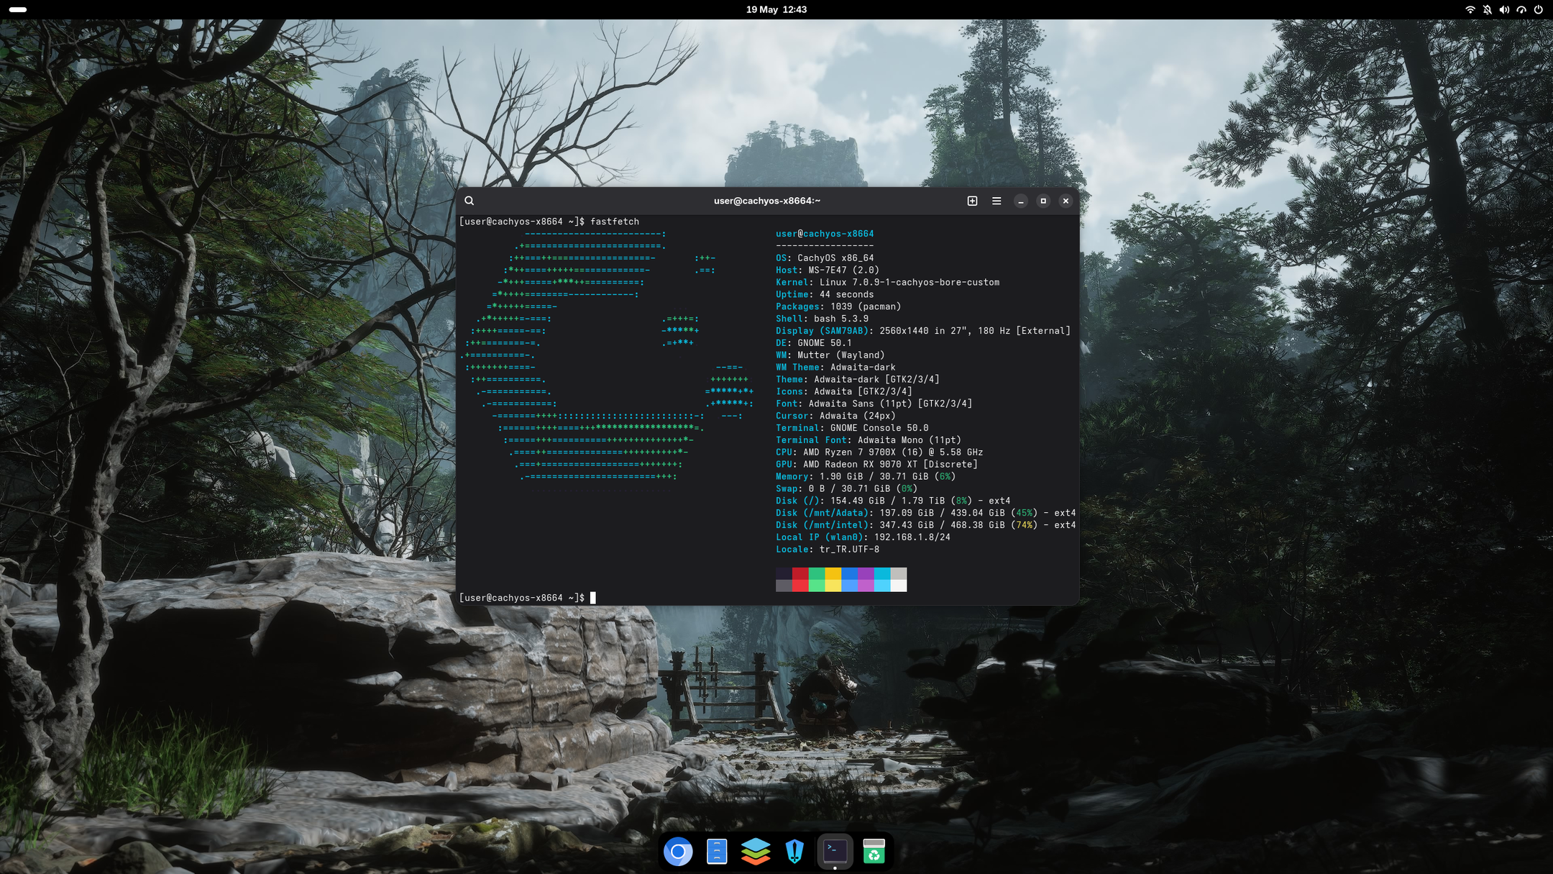The height and width of the screenshot is (874, 1553).
Task: Click the purple column in fastfetch palette
Action: [866, 580]
